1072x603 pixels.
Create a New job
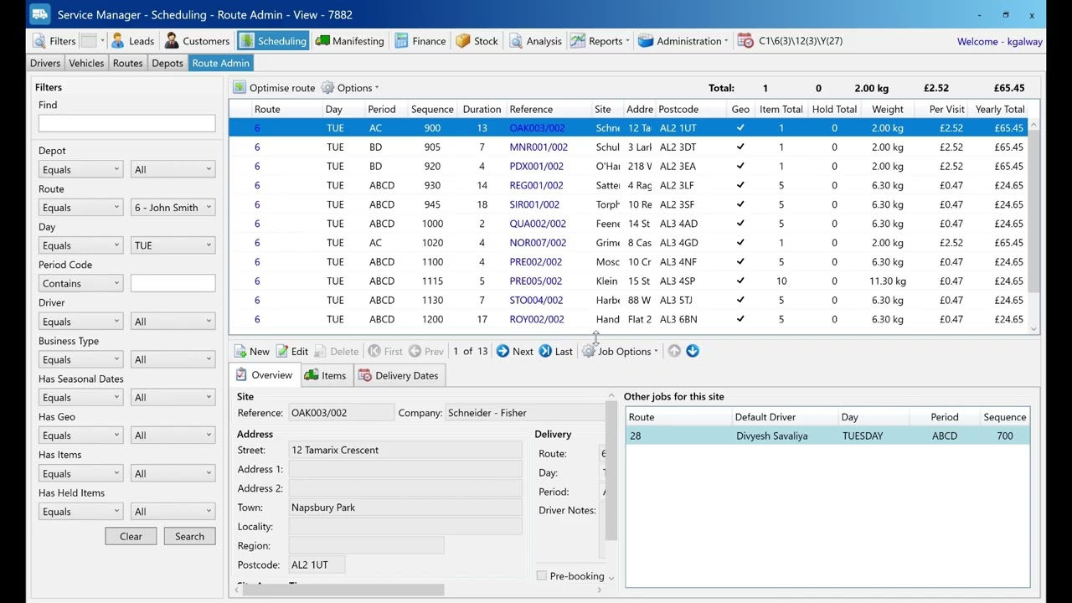tap(252, 352)
